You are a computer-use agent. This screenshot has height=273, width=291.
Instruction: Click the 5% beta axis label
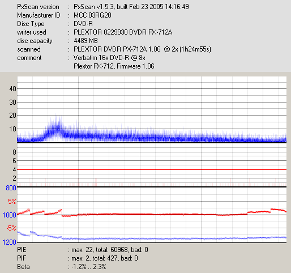click(x=12, y=202)
